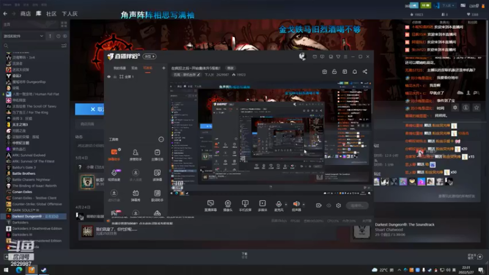Screen dimensions: 489x275
Task: Open 主播任务 tool in toolbox
Action: click(x=157, y=155)
